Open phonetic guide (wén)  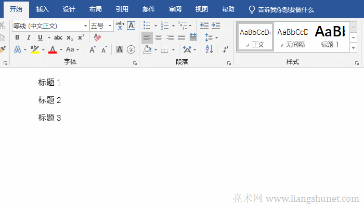point(120,25)
